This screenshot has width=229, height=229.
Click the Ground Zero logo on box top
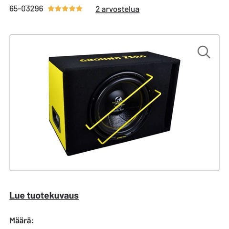(113, 58)
